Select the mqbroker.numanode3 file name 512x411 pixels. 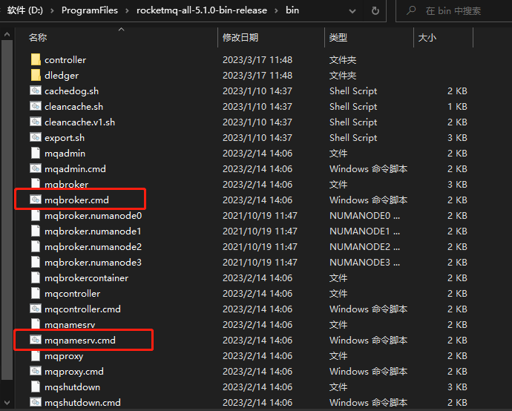pyautogui.click(x=93, y=262)
